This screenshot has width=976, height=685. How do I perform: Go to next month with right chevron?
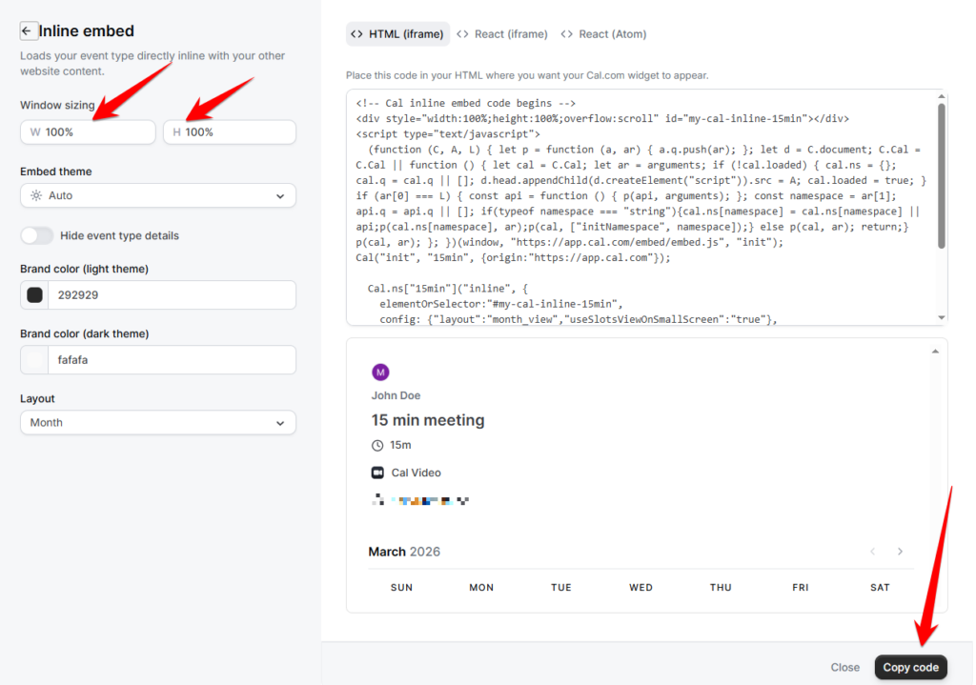tap(900, 552)
